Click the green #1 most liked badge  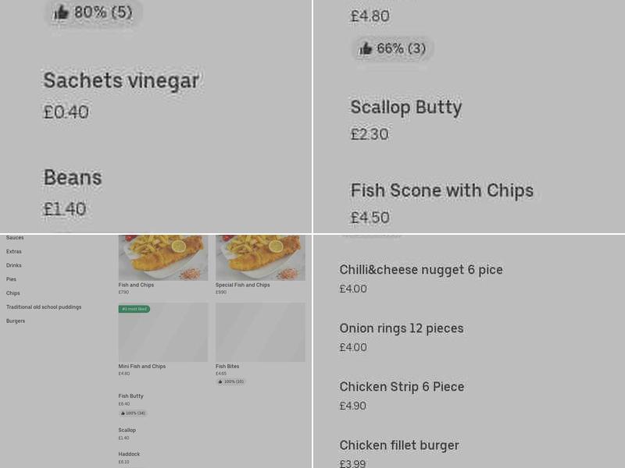coord(133,309)
